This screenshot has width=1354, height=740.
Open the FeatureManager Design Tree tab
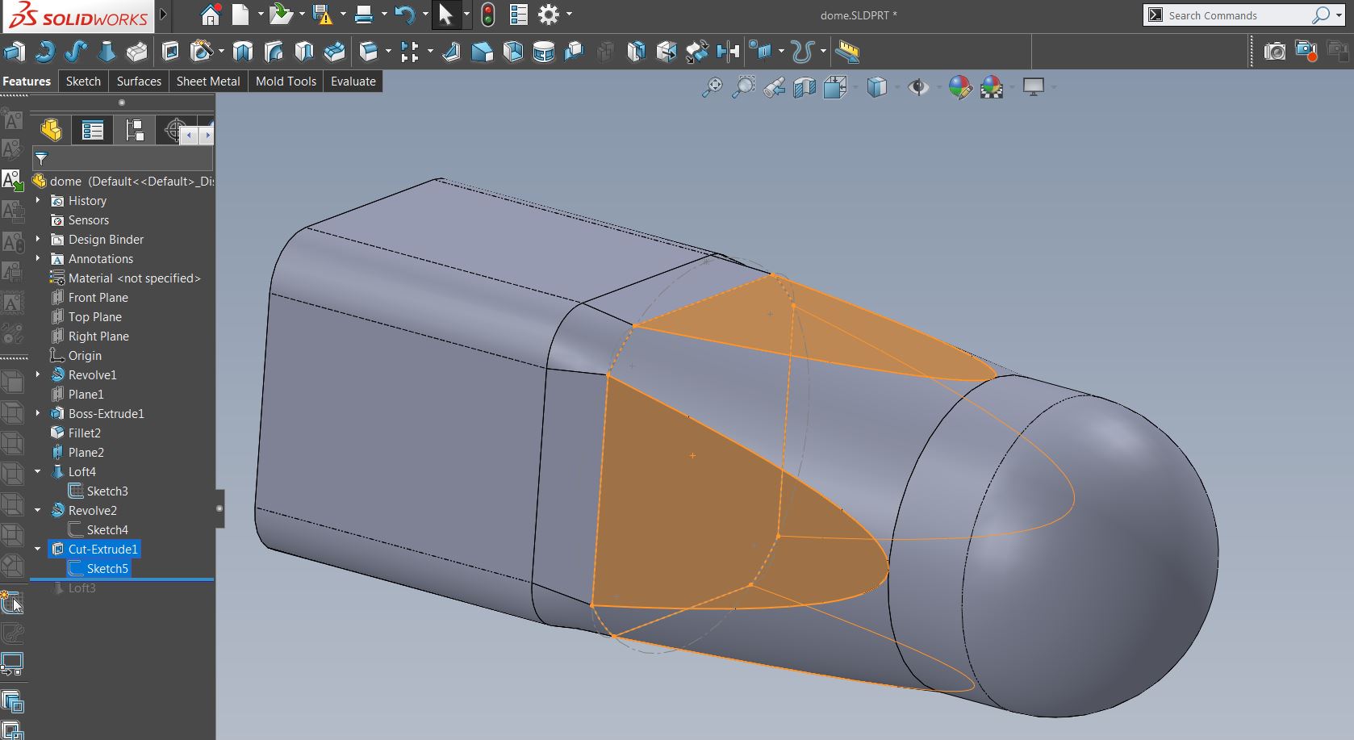coord(51,130)
